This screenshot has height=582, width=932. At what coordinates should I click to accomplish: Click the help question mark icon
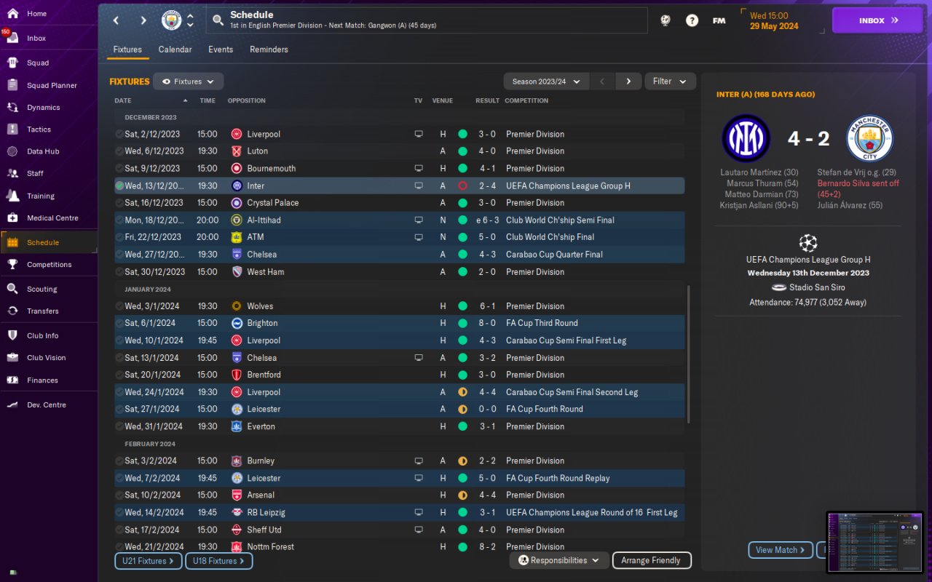point(692,20)
